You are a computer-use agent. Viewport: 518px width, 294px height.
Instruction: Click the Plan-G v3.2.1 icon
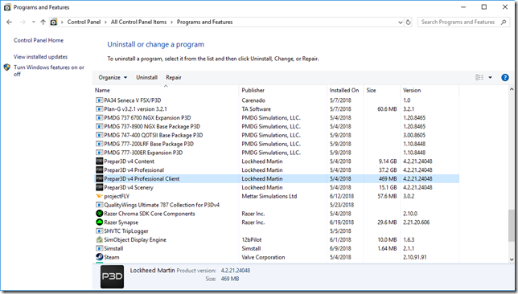click(x=99, y=109)
